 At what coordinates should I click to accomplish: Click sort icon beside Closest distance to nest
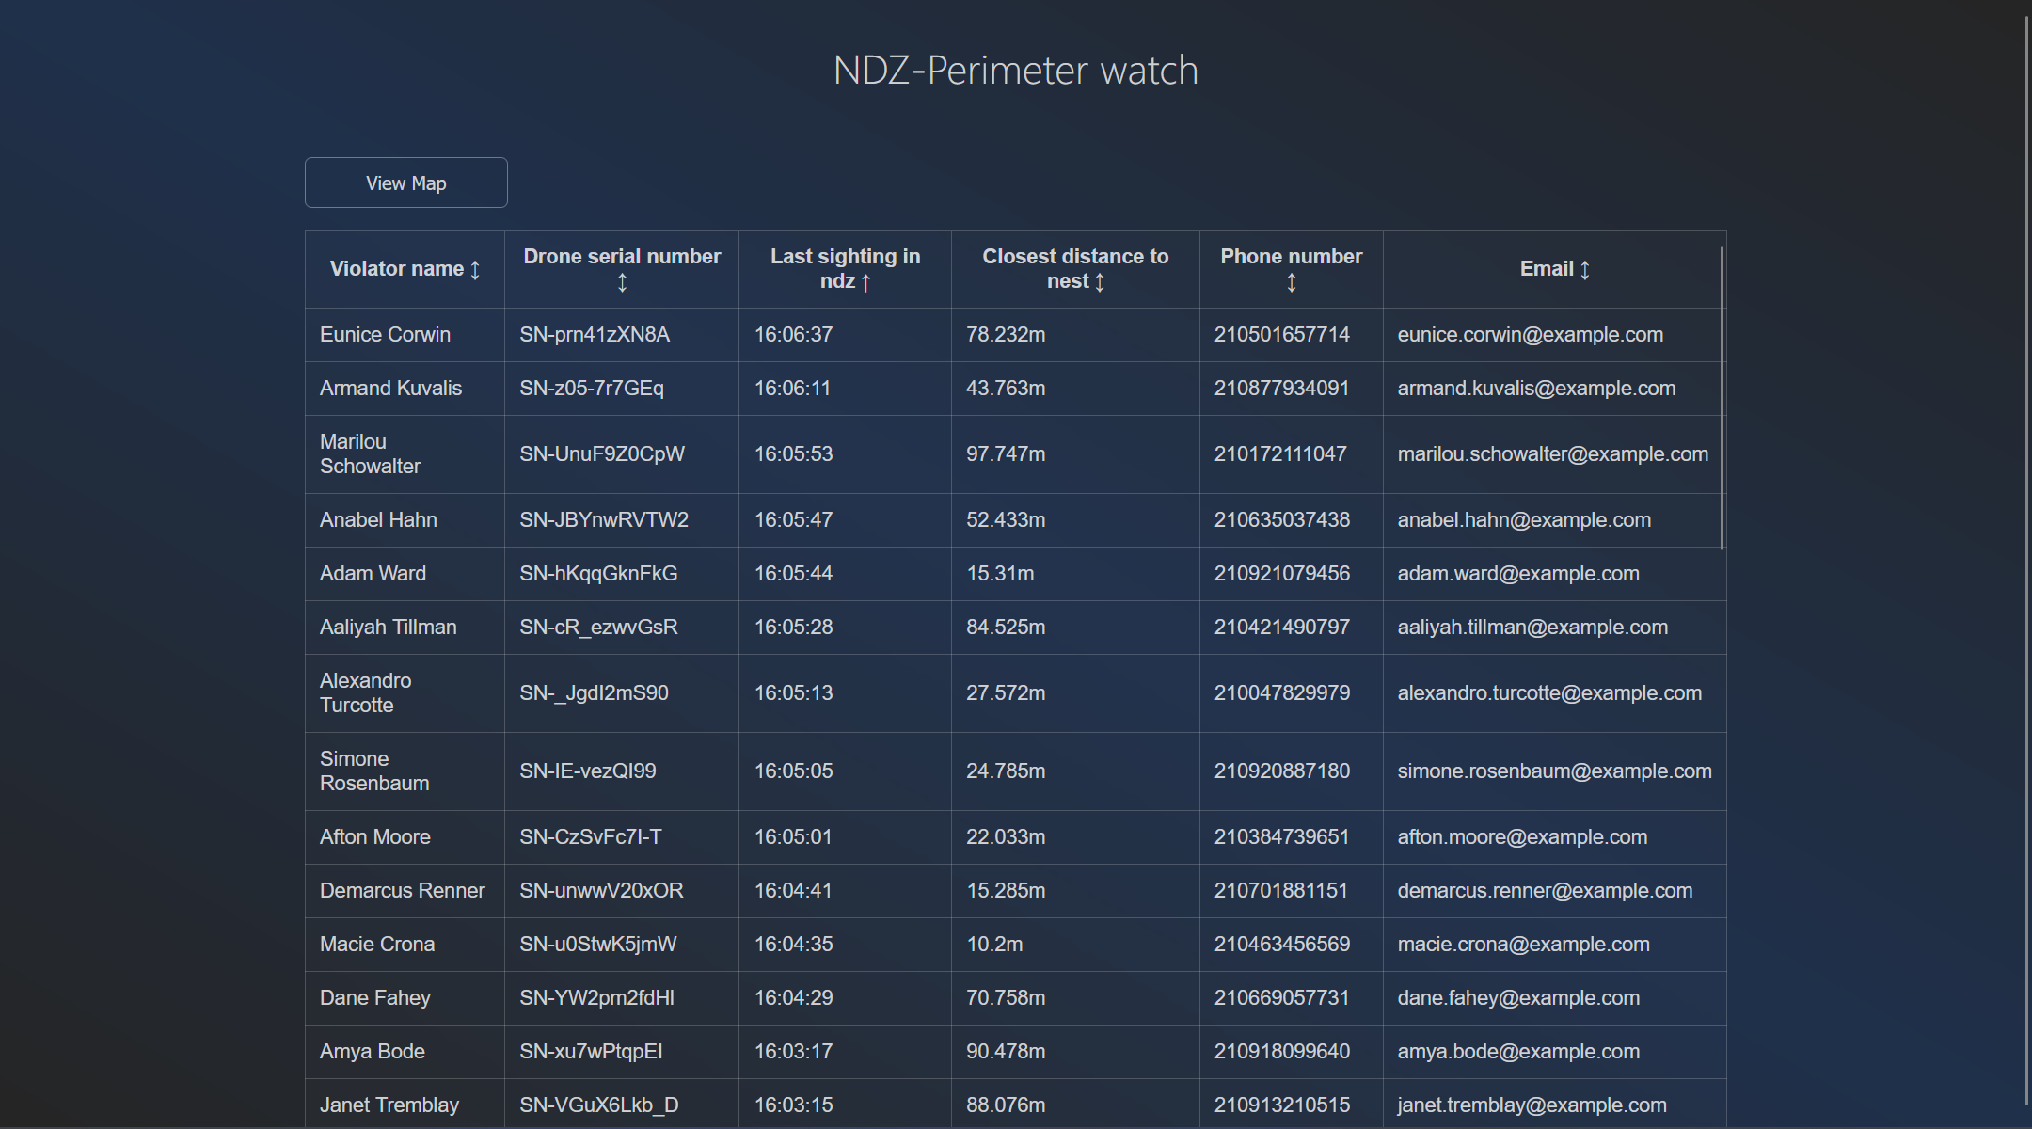1100,282
